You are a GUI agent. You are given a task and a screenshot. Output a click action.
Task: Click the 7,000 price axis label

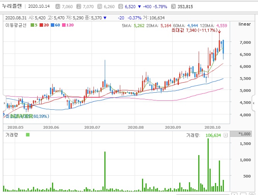pyautogui.click(x=245, y=42)
